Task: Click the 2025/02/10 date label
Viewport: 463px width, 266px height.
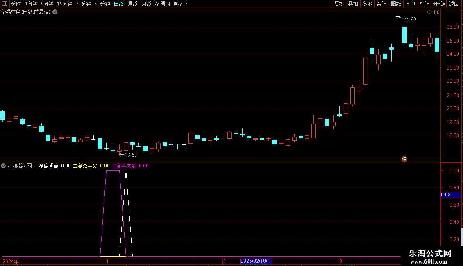Action: [256, 261]
